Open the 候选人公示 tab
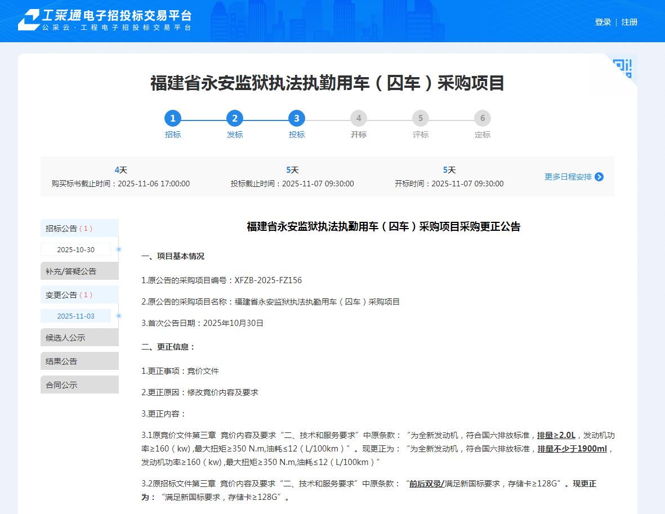Image resolution: width=665 pixels, height=514 pixels. 79,337
